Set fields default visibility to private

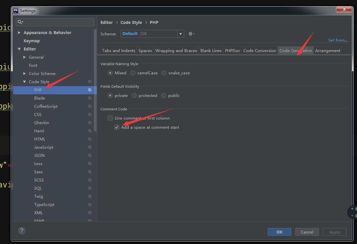click(x=110, y=96)
